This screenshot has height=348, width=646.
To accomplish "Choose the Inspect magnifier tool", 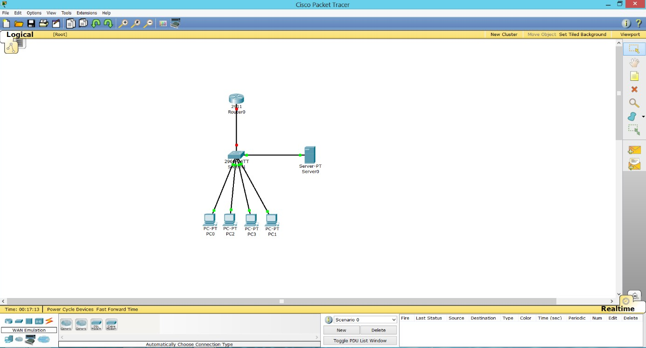I will click(634, 103).
